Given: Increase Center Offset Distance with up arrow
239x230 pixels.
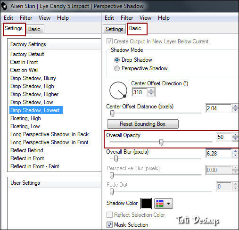Looking at the screenshot, I should (235, 106).
